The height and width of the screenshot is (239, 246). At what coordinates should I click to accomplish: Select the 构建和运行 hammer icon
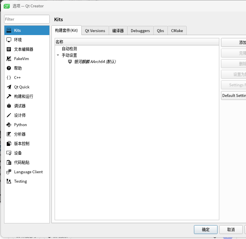click(9, 96)
